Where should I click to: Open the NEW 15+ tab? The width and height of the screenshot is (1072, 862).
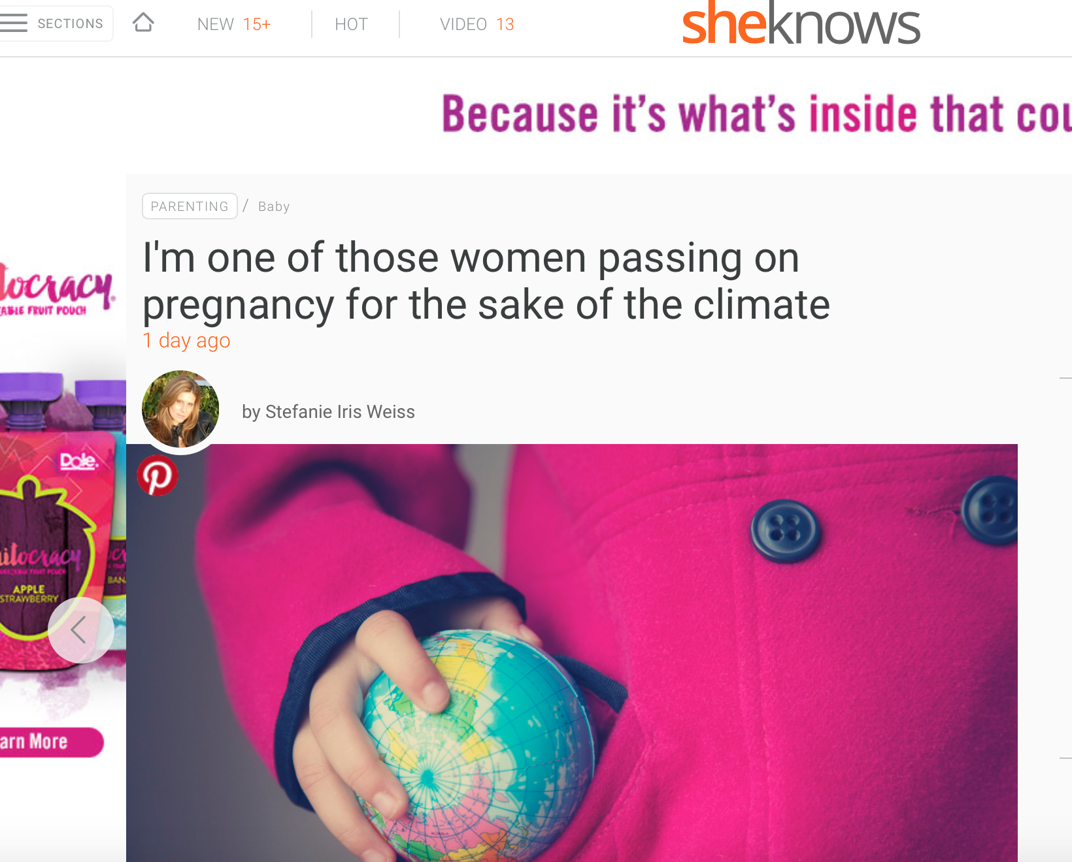[x=234, y=25]
